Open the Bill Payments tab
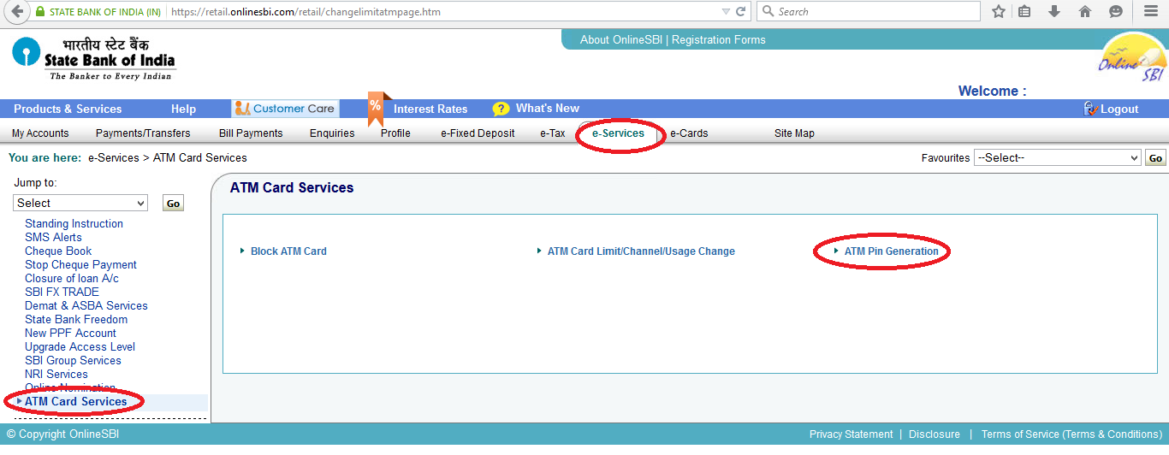 tap(251, 133)
